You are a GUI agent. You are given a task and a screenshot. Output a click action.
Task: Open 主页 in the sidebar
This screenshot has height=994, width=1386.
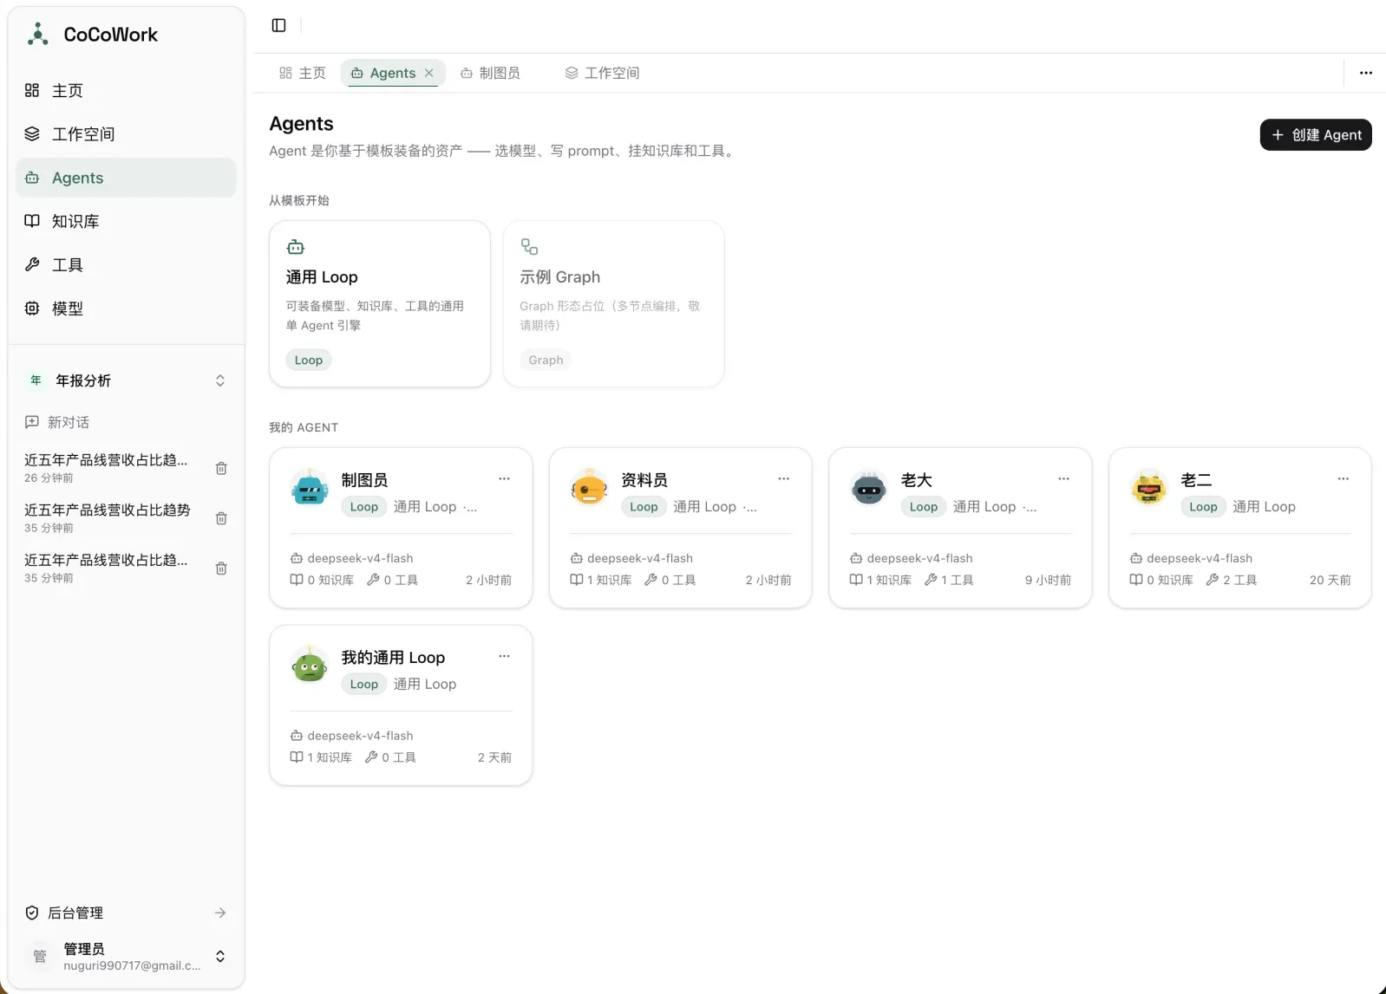(126, 90)
